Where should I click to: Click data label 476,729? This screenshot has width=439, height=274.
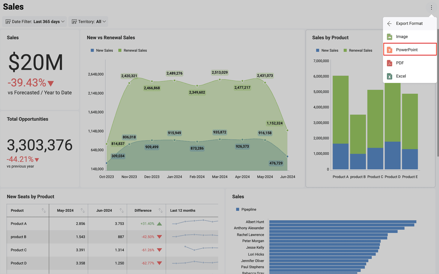[276, 163]
